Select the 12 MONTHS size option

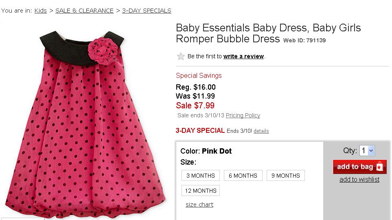(201, 190)
